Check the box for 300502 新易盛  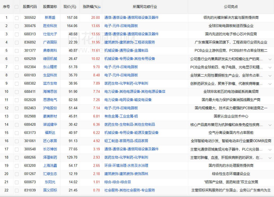tap(17, 18)
